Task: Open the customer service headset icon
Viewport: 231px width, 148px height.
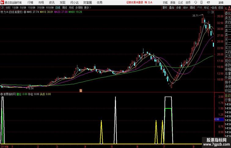Action: click(196, 2)
